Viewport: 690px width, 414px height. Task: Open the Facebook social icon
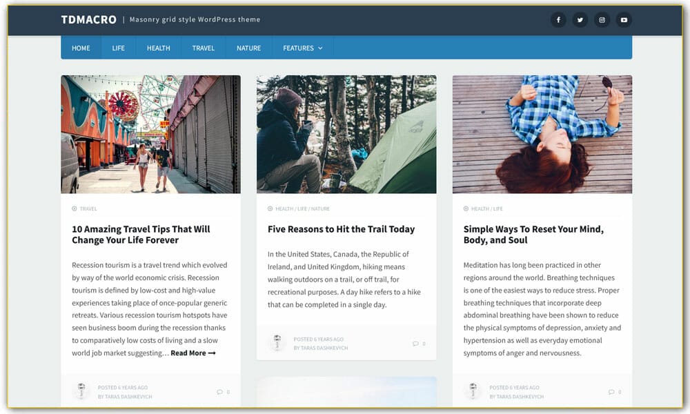(x=558, y=20)
